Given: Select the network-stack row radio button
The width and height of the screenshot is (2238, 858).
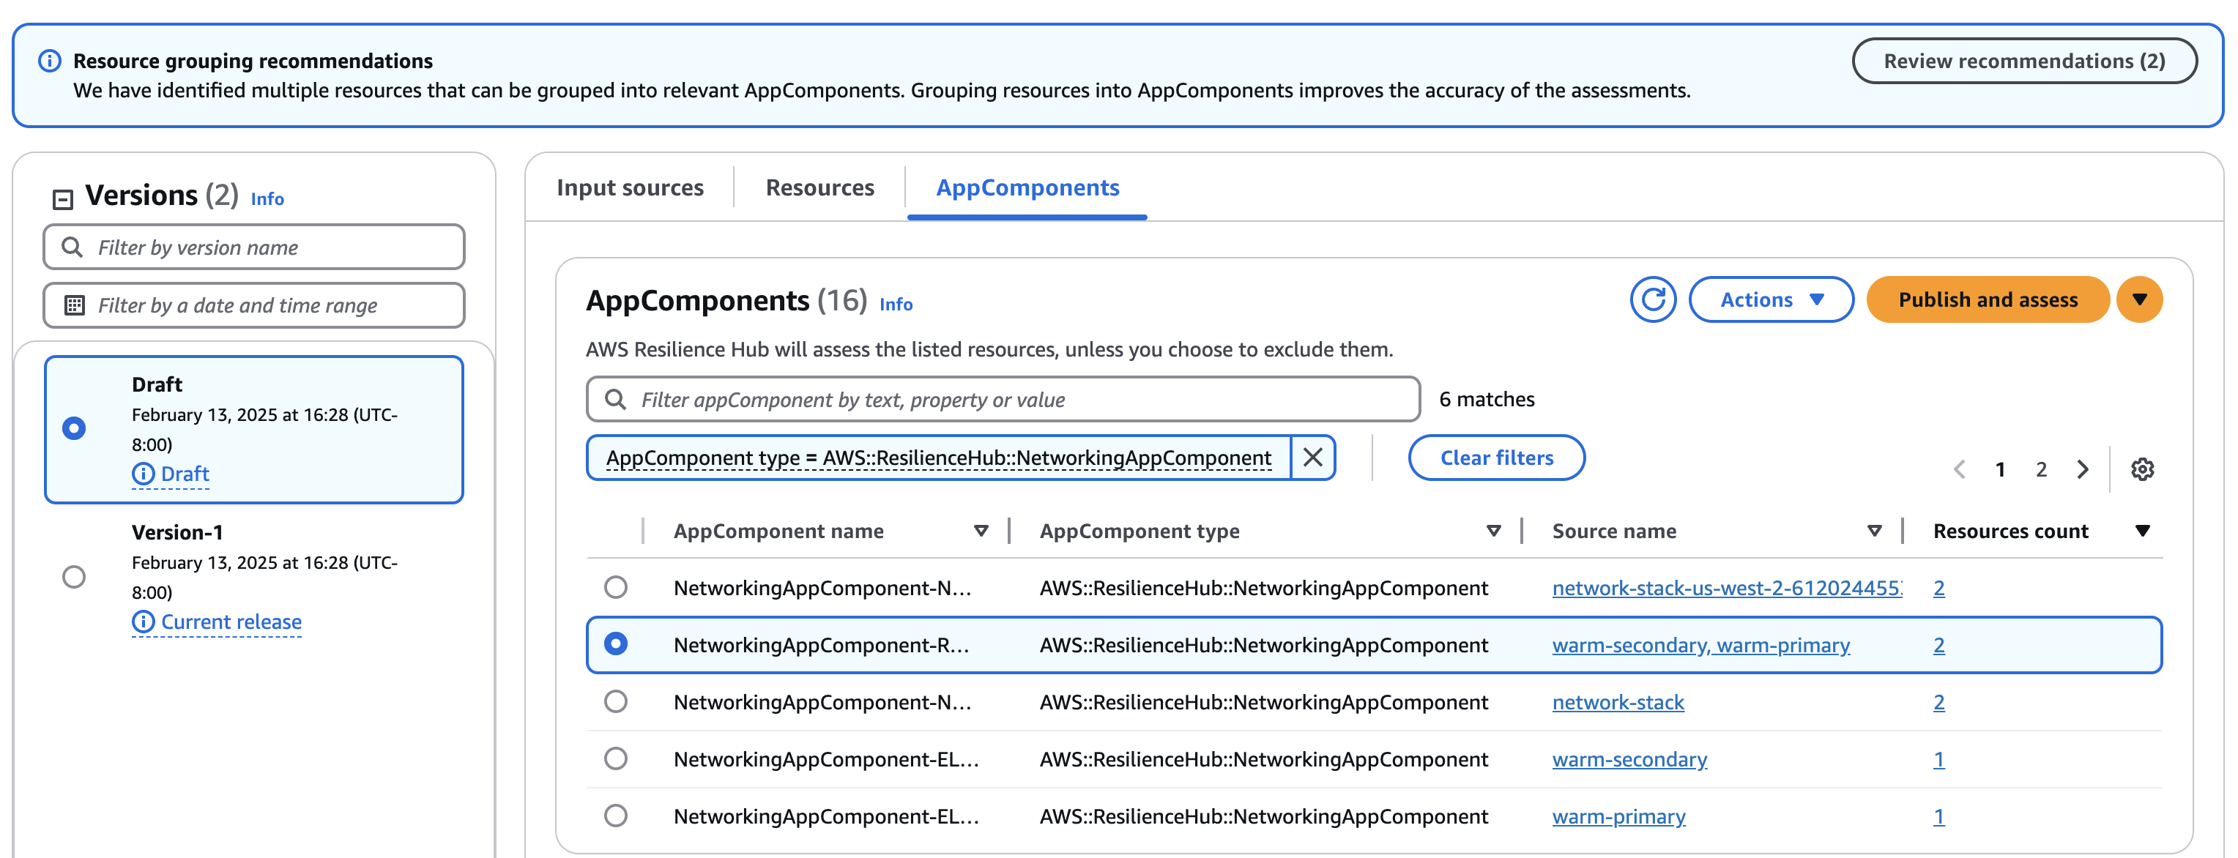Looking at the screenshot, I should [615, 701].
